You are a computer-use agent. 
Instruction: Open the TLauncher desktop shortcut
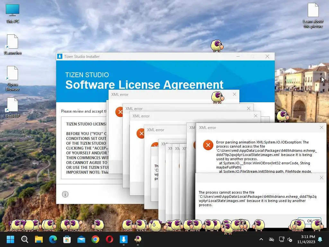point(13,44)
